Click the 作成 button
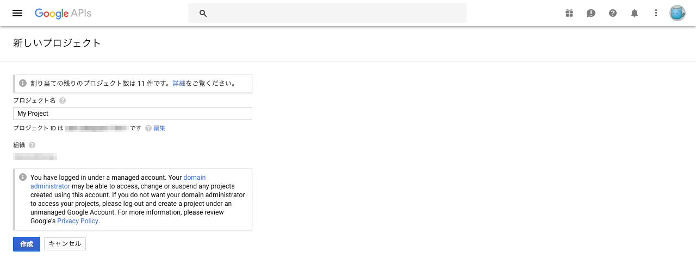 click(x=27, y=244)
